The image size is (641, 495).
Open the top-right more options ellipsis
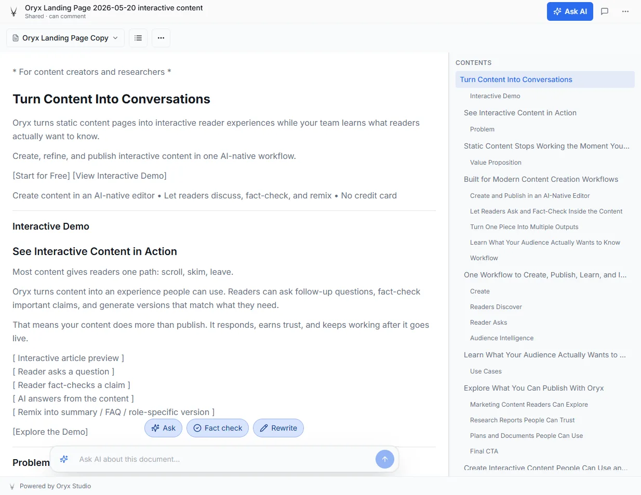coord(625,11)
